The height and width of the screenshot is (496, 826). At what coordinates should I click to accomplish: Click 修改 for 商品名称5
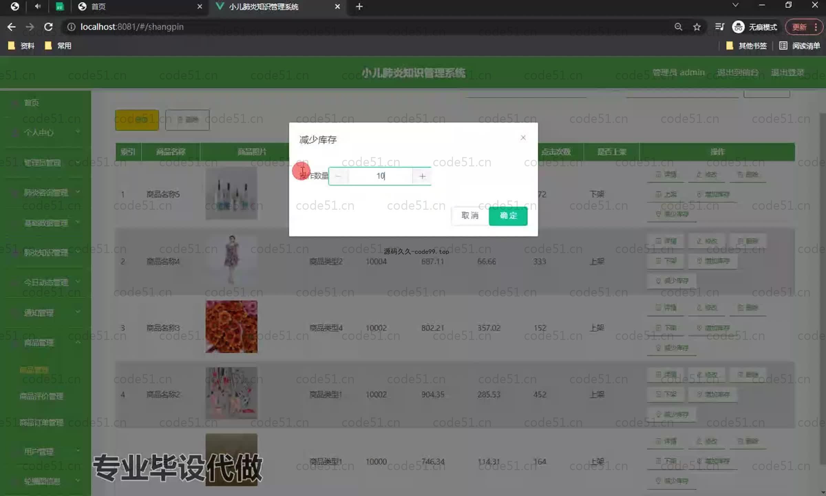coord(707,175)
